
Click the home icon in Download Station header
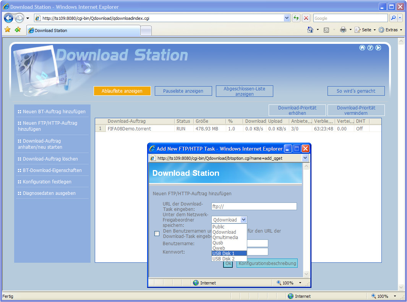tap(362, 48)
